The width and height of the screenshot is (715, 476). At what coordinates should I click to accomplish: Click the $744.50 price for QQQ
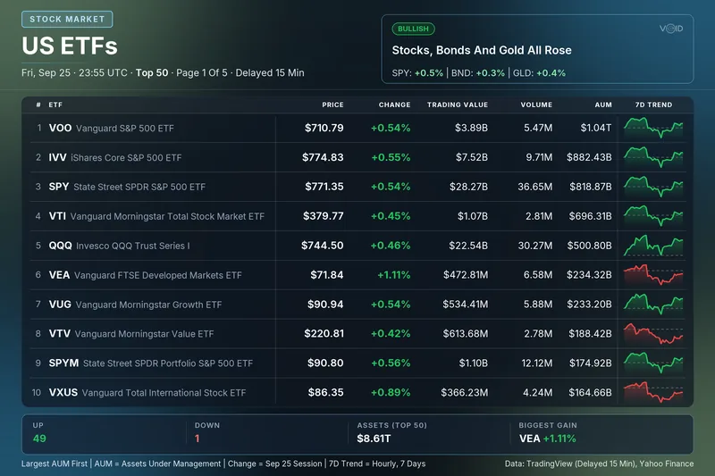click(x=323, y=246)
